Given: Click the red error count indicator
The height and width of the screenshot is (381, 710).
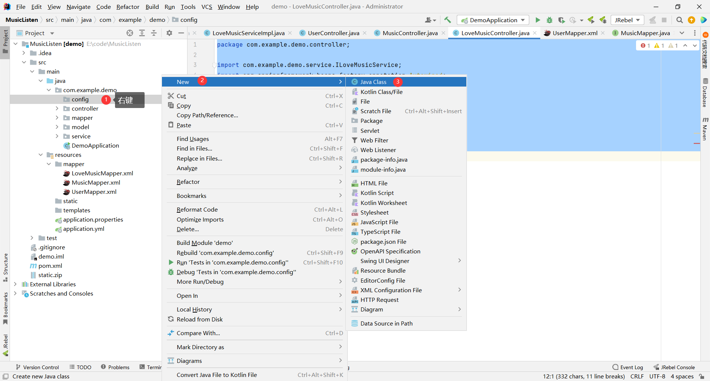Looking at the screenshot, I should [645, 45].
